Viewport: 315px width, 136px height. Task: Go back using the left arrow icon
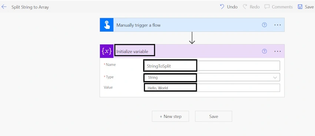click(x=4, y=7)
